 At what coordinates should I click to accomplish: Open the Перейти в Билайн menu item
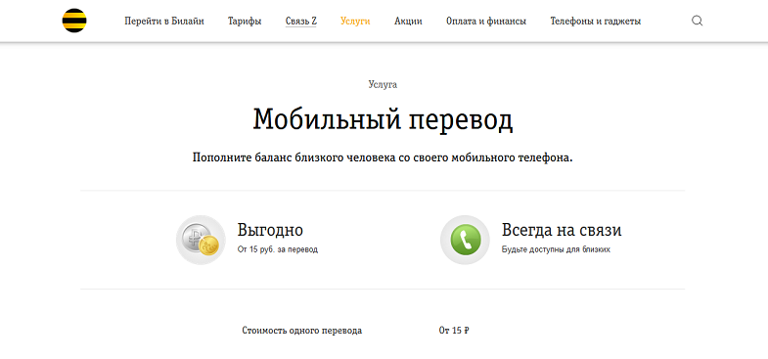(x=164, y=22)
